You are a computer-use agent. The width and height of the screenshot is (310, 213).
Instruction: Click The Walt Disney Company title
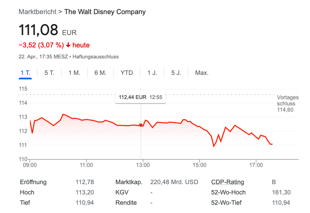pos(105,12)
